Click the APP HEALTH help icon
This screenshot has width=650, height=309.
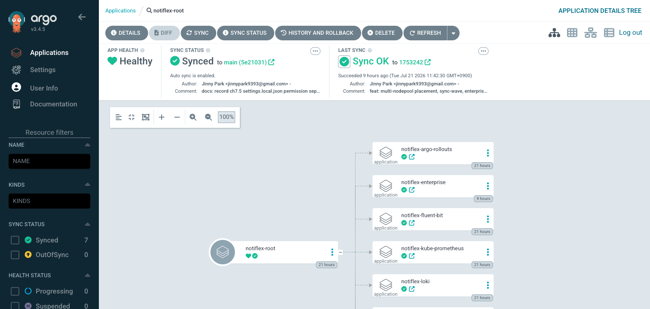coord(142,50)
